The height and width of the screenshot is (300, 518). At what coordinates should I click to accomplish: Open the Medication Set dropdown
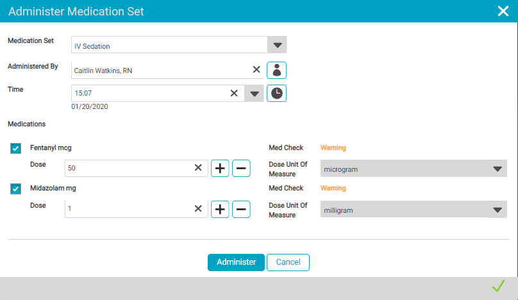coord(277,45)
